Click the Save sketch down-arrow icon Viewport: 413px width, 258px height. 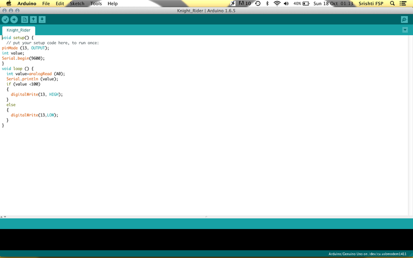(x=42, y=20)
